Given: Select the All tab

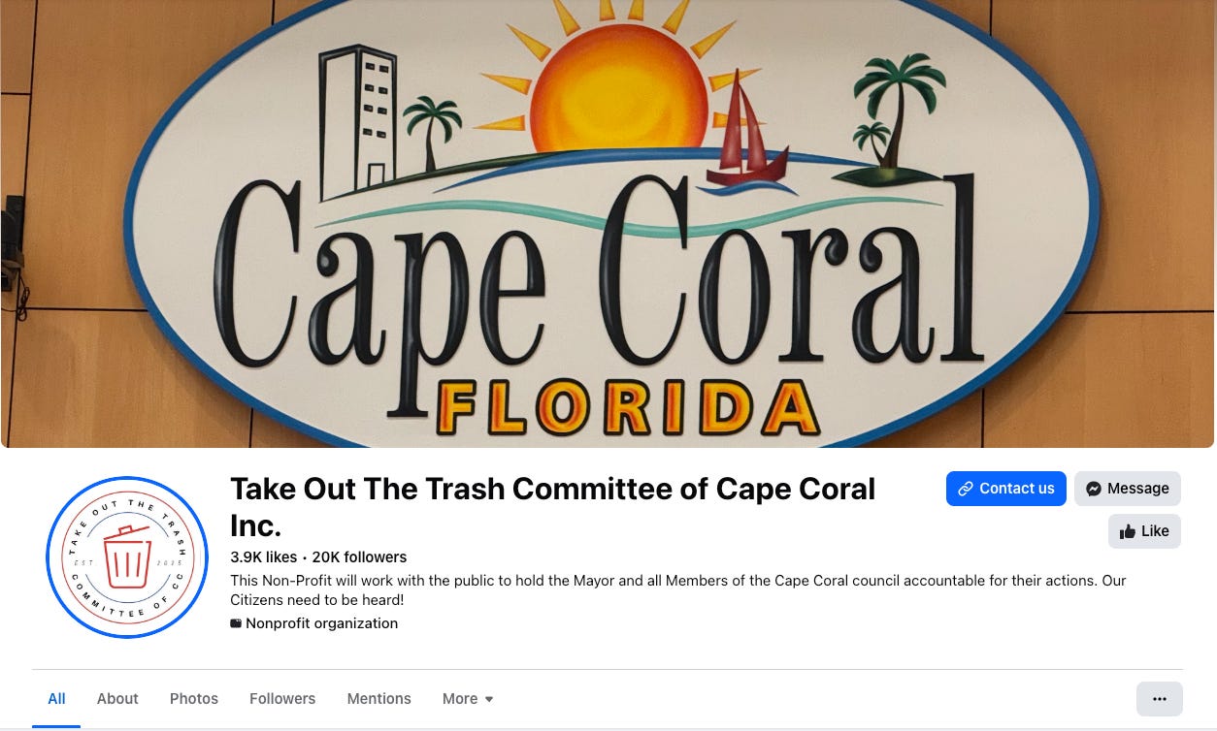Looking at the screenshot, I should click(x=56, y=698).
